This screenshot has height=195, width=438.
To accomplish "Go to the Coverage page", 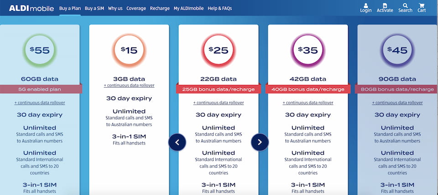I will pos(136,8).
